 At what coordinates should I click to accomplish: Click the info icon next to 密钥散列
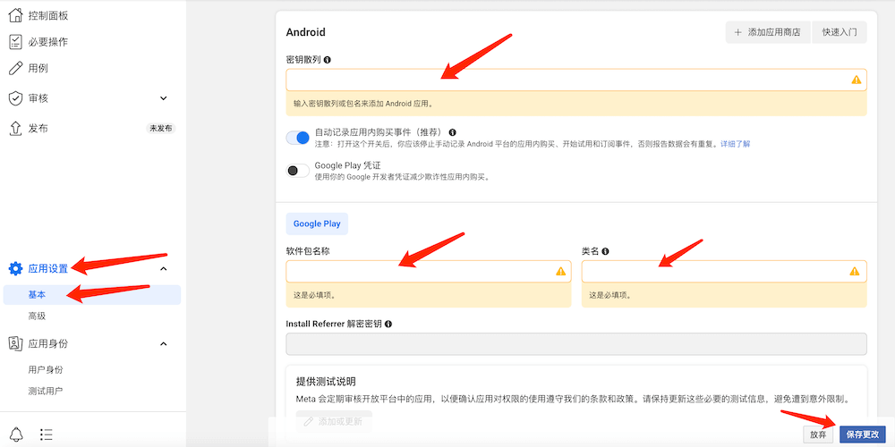pyautogui.click(x=328, y=60)
